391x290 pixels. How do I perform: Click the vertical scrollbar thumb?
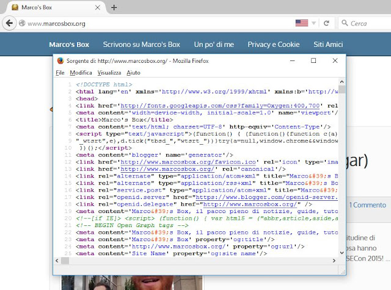pos(342,89)
